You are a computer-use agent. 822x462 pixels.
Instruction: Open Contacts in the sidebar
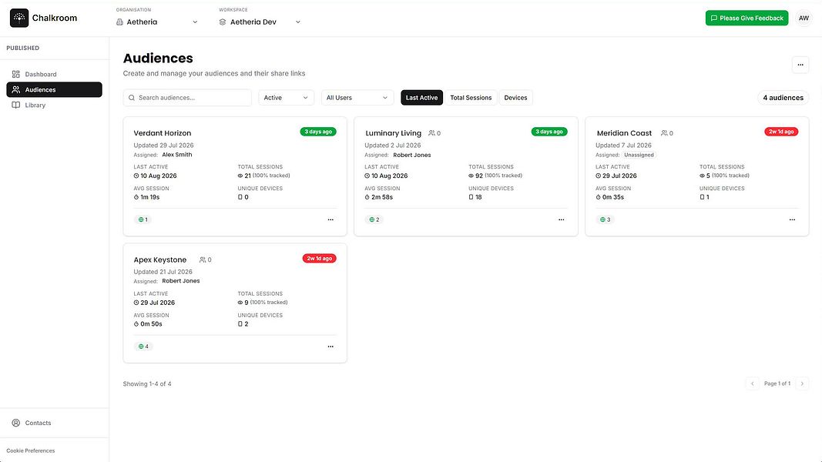(x=54, y=423)
